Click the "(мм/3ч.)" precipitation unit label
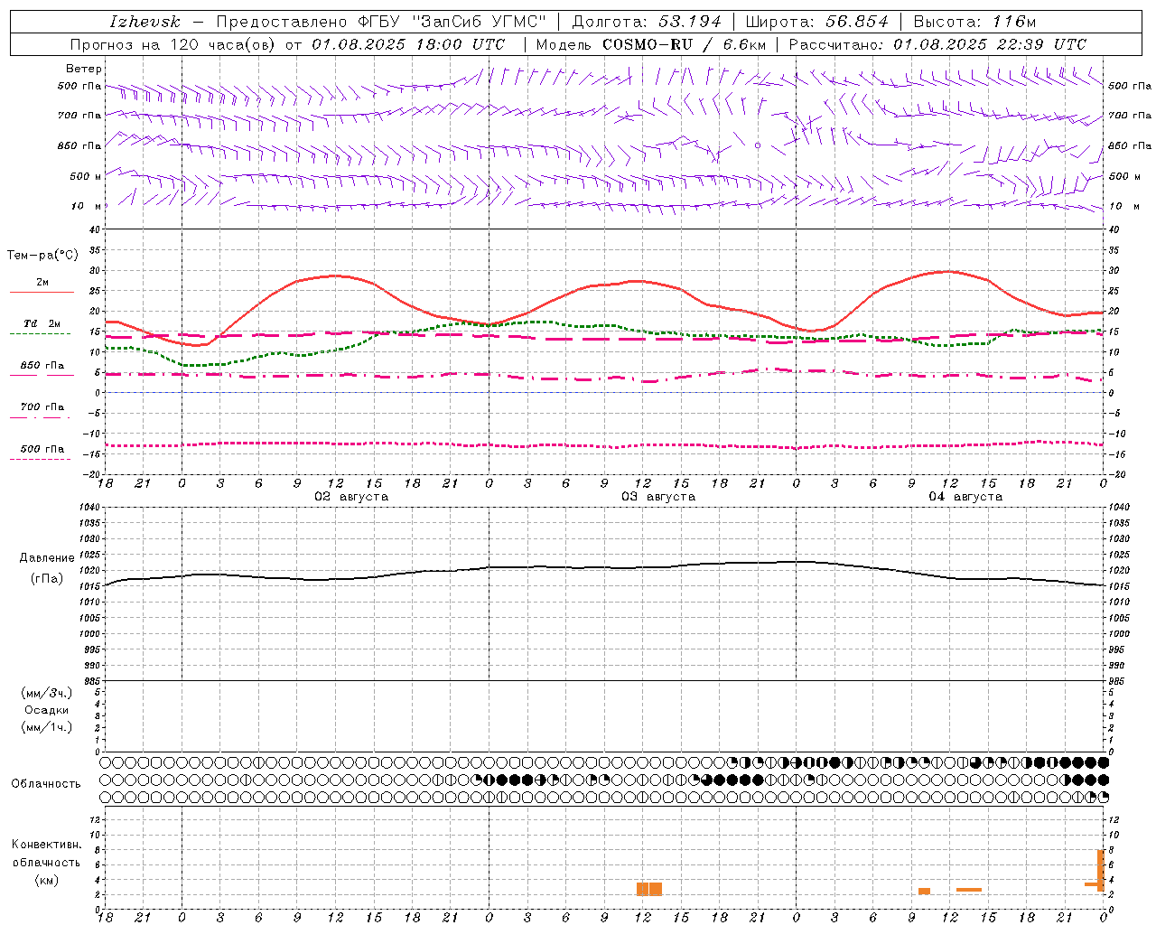Image resolution: width=1156 pixels, height=925 pixels. 47,693
